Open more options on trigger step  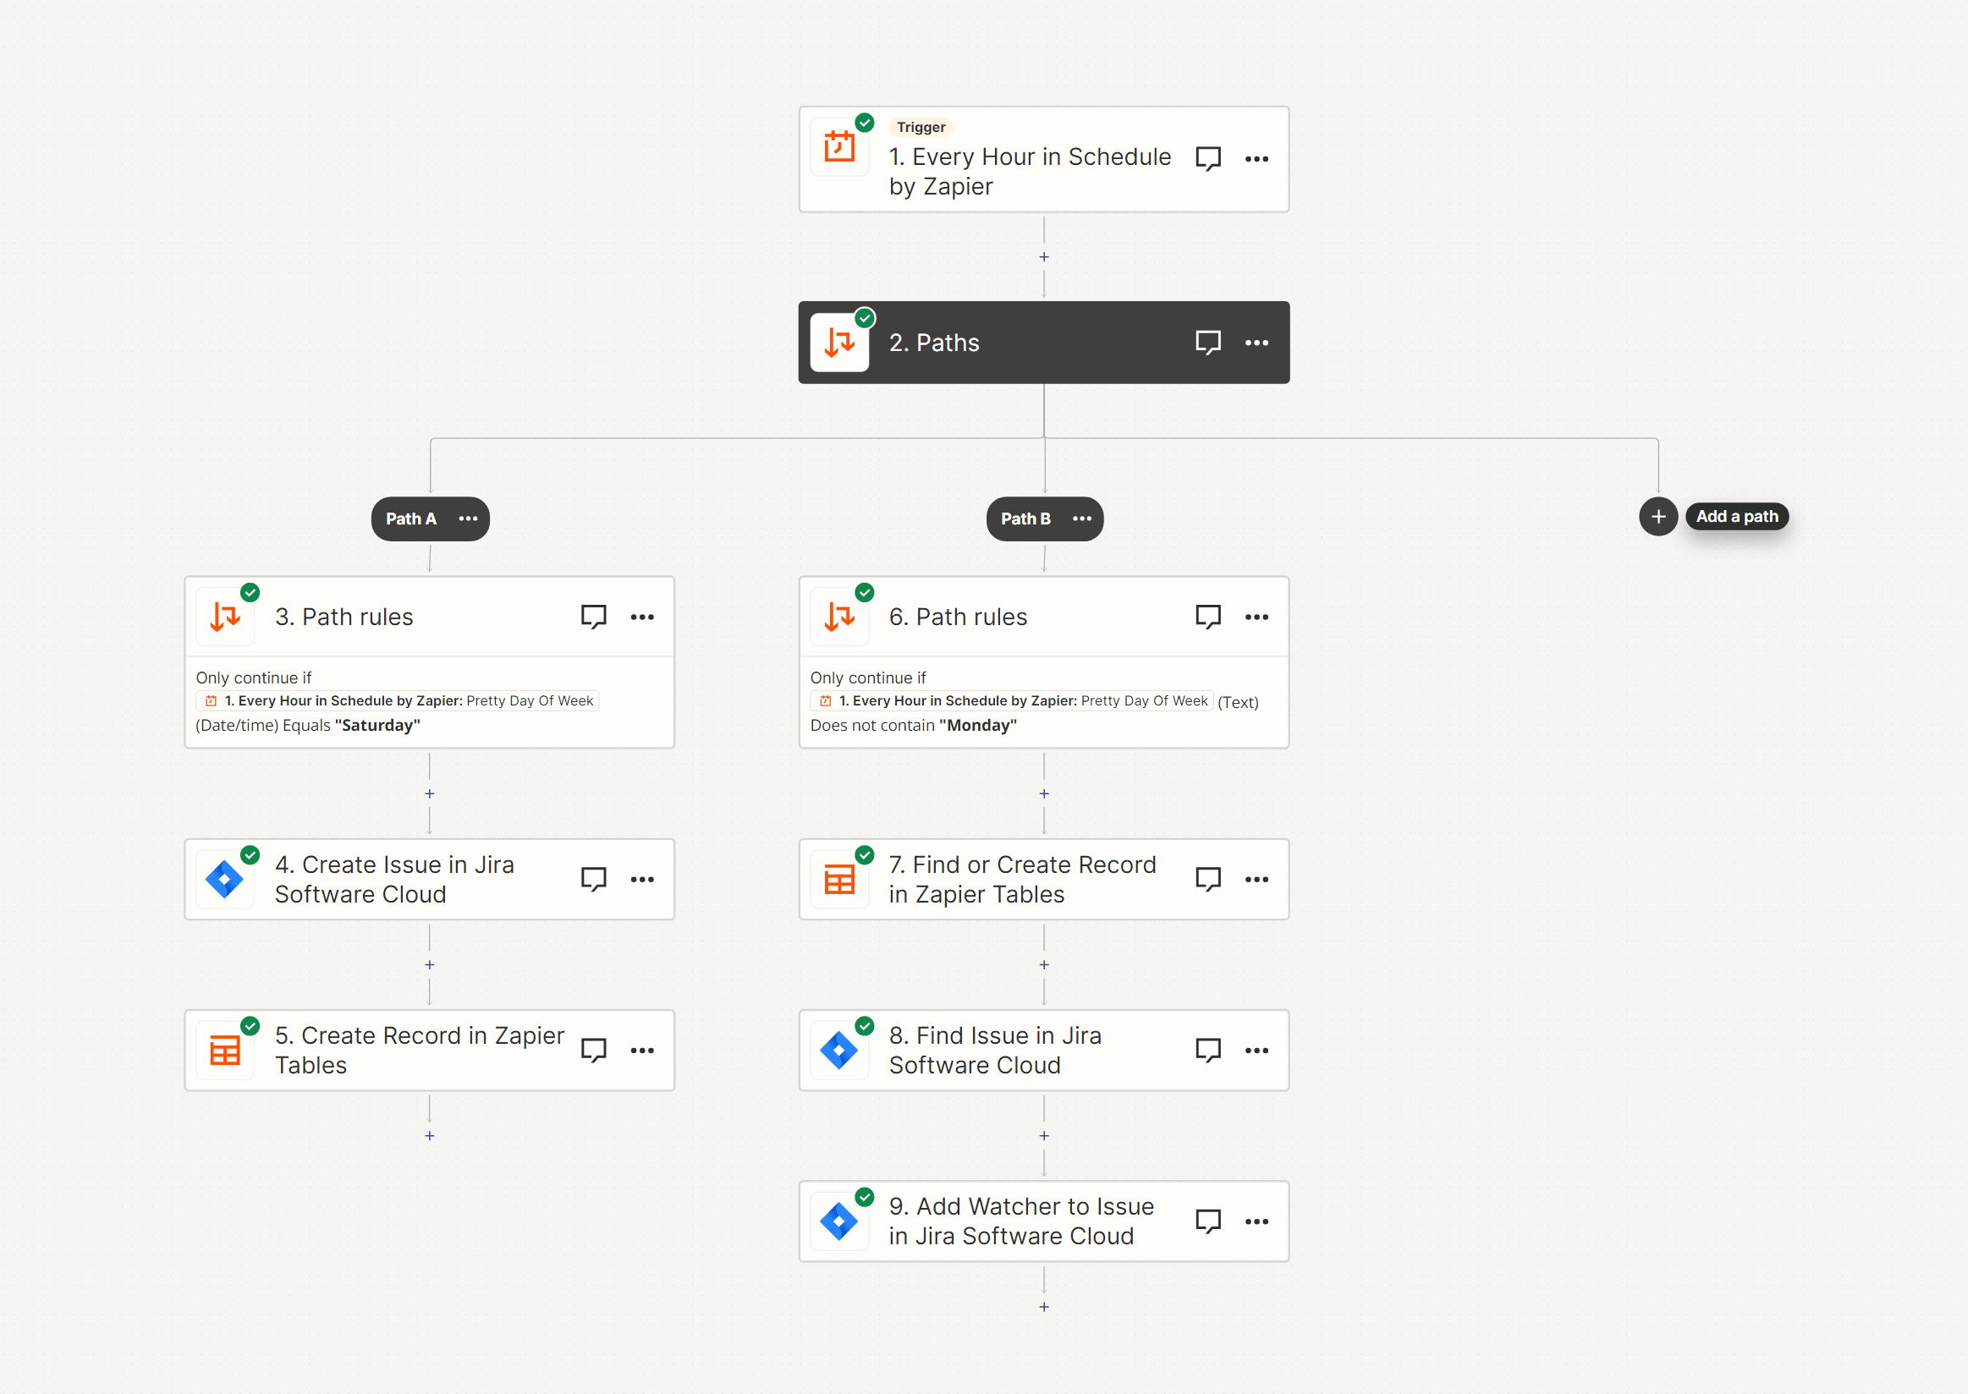click(1256, 159)
